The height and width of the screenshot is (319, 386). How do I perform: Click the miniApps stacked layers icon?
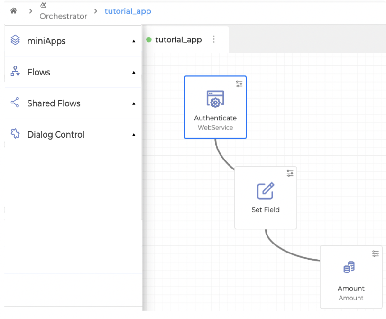[15, 40]
